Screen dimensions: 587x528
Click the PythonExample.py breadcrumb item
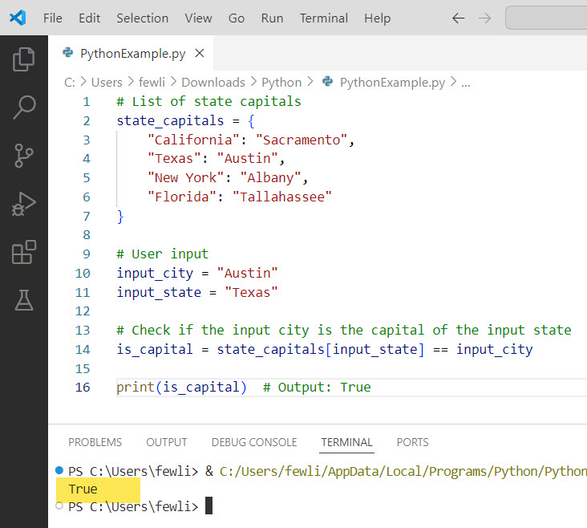point(392,82)
